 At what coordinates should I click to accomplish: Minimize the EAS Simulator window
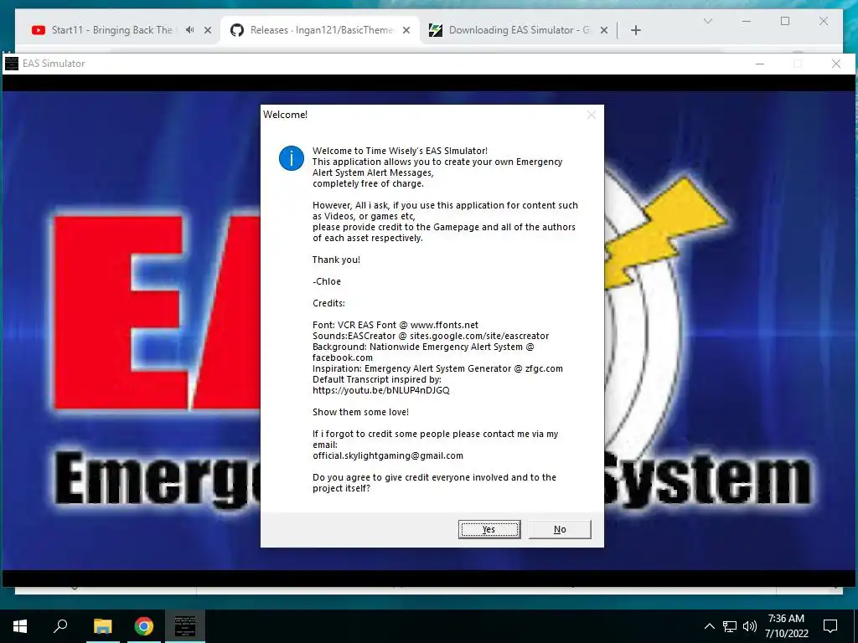pos(760,64)
